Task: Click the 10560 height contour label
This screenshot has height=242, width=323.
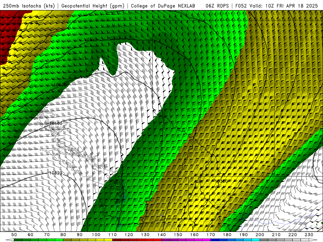Action: 56,123
